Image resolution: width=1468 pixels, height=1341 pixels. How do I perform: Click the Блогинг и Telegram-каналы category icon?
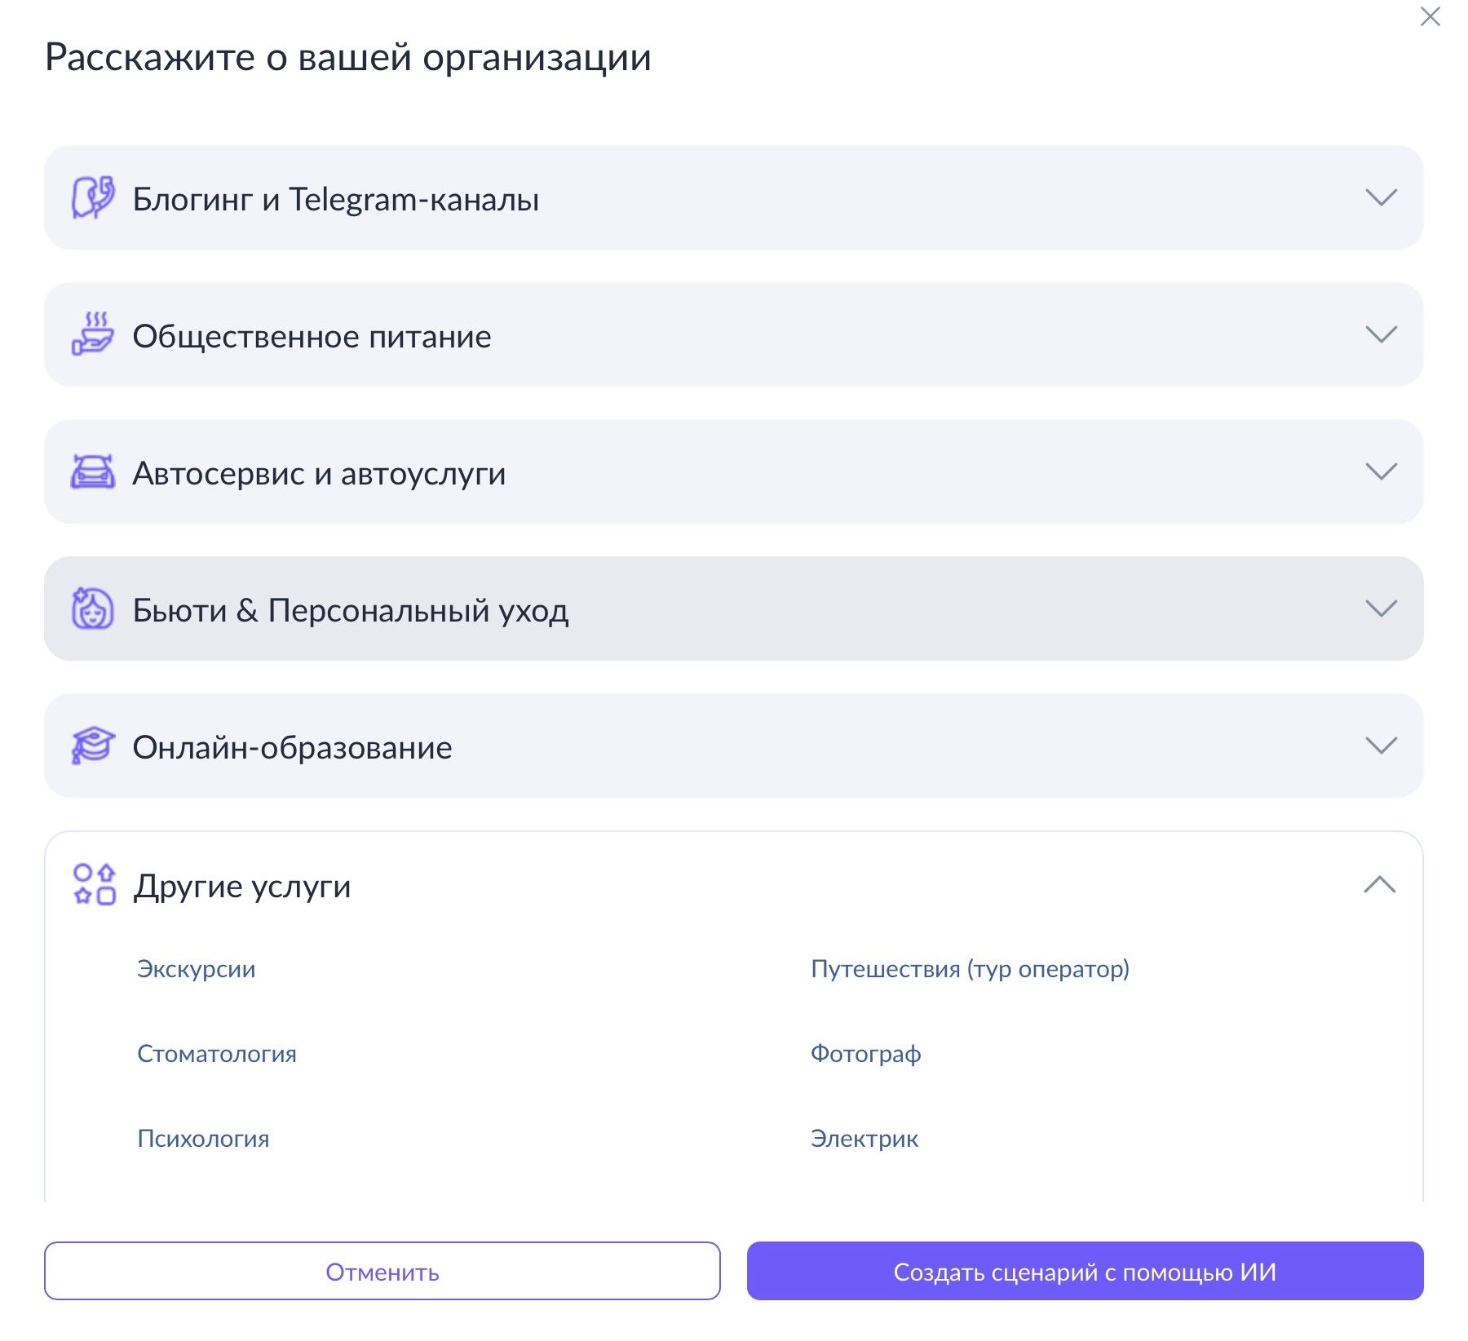pos(92,197)
